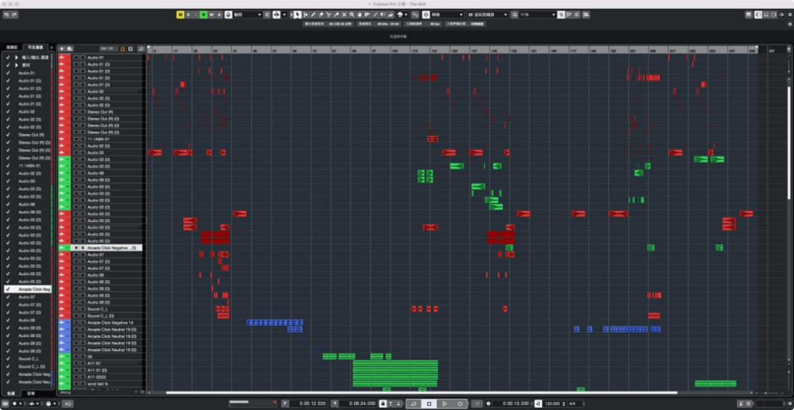Open track search magnifier in track list
The image size is (794, 410).
click(x=141, y=48)
